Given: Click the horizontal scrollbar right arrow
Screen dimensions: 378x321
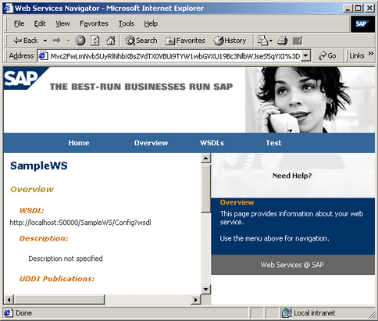Looking at the screenshot, I should pyautogui.click(x=196, y=300).
